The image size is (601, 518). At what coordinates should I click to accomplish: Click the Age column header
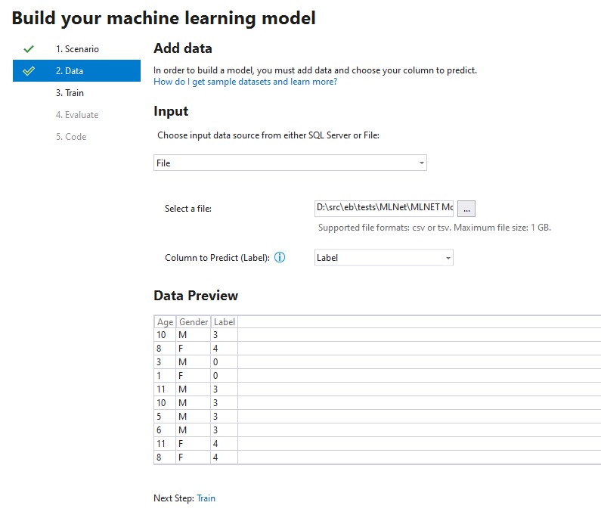tap(165, 322)
